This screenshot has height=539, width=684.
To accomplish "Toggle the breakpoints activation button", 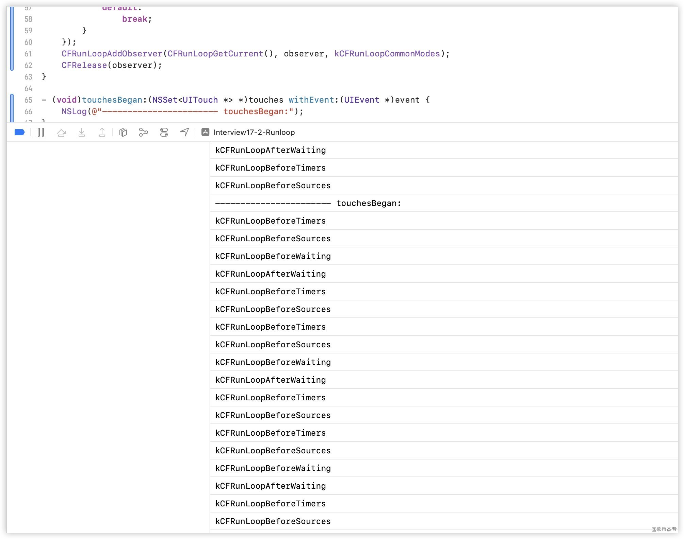I will (x=19, y=132).
